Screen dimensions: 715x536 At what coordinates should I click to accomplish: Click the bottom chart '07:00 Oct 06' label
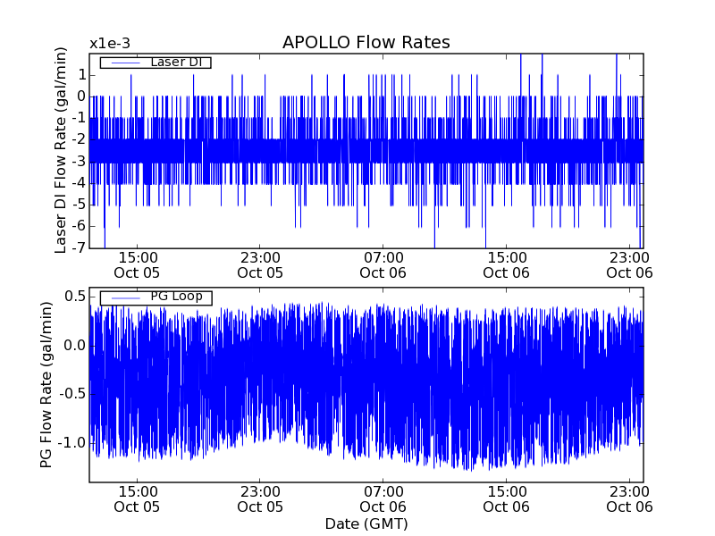pos(383,499)
